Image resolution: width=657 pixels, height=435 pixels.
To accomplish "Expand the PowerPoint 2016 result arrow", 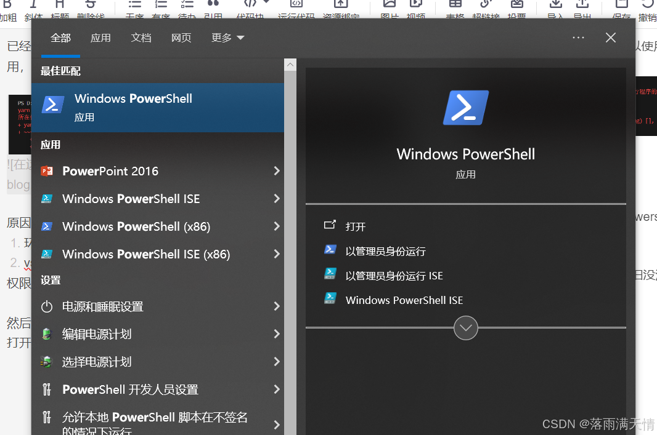I will [277, 170].
